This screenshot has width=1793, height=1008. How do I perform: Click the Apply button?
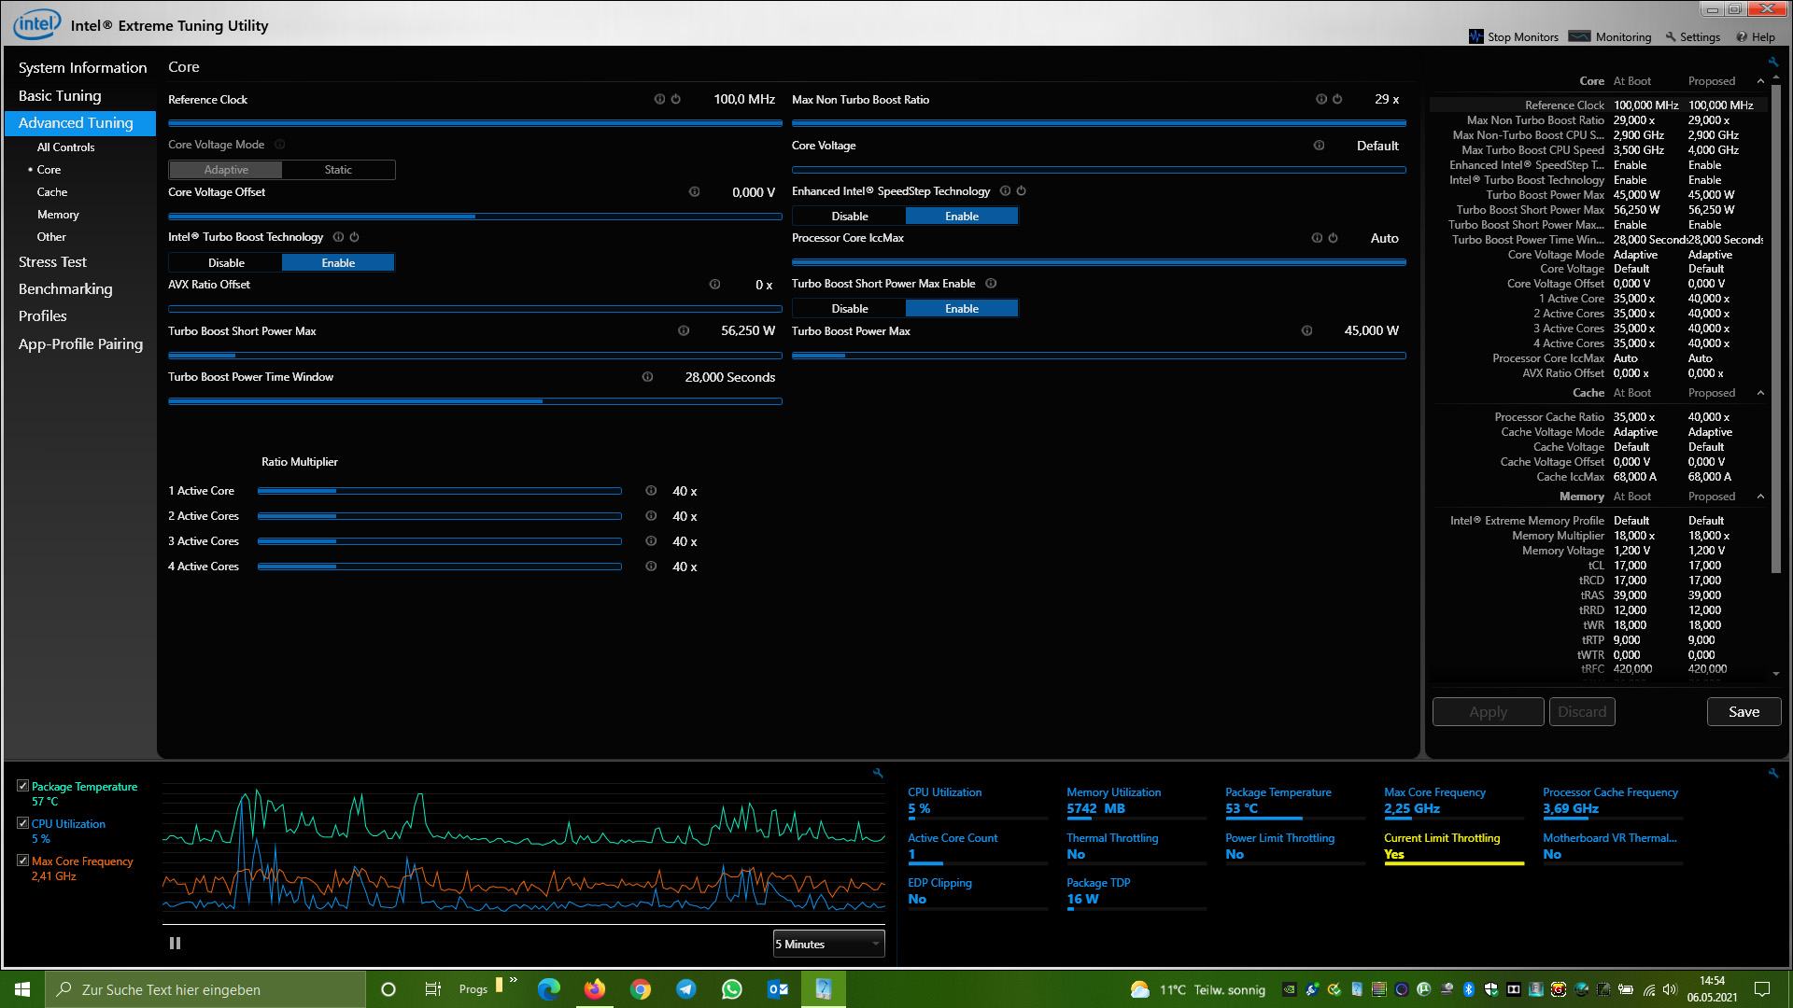point(1488,711)
